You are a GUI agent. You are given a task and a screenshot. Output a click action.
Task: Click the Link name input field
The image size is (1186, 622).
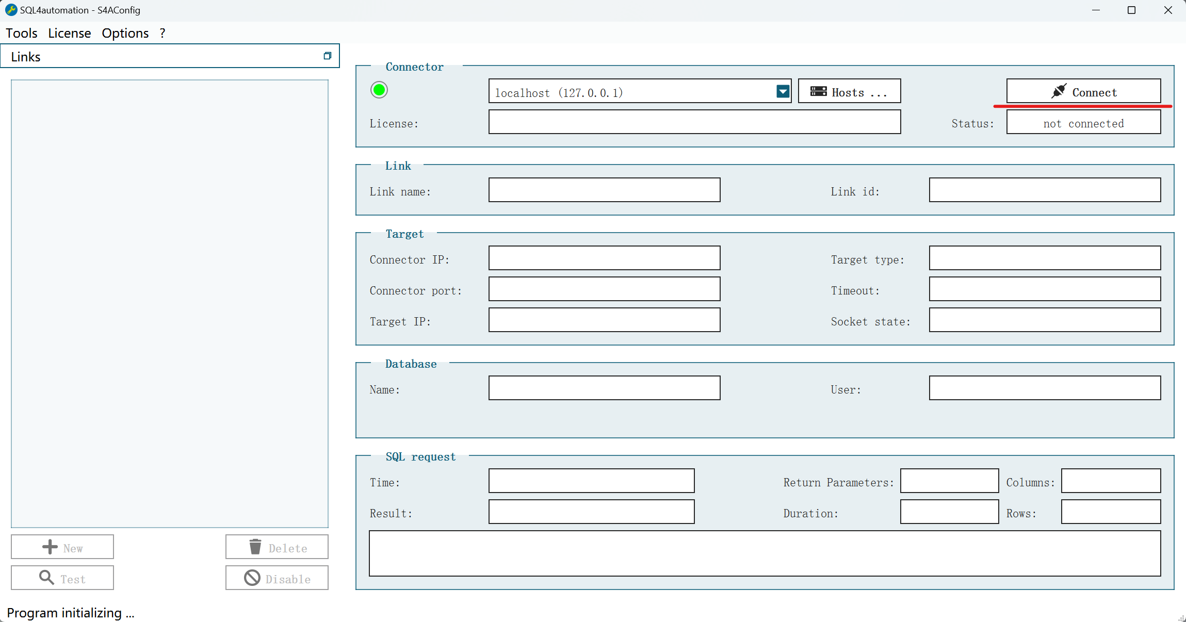coord(604,191)
